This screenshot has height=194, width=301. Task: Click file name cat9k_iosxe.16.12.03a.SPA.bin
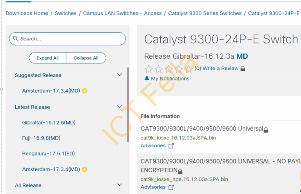pos(178,138)
